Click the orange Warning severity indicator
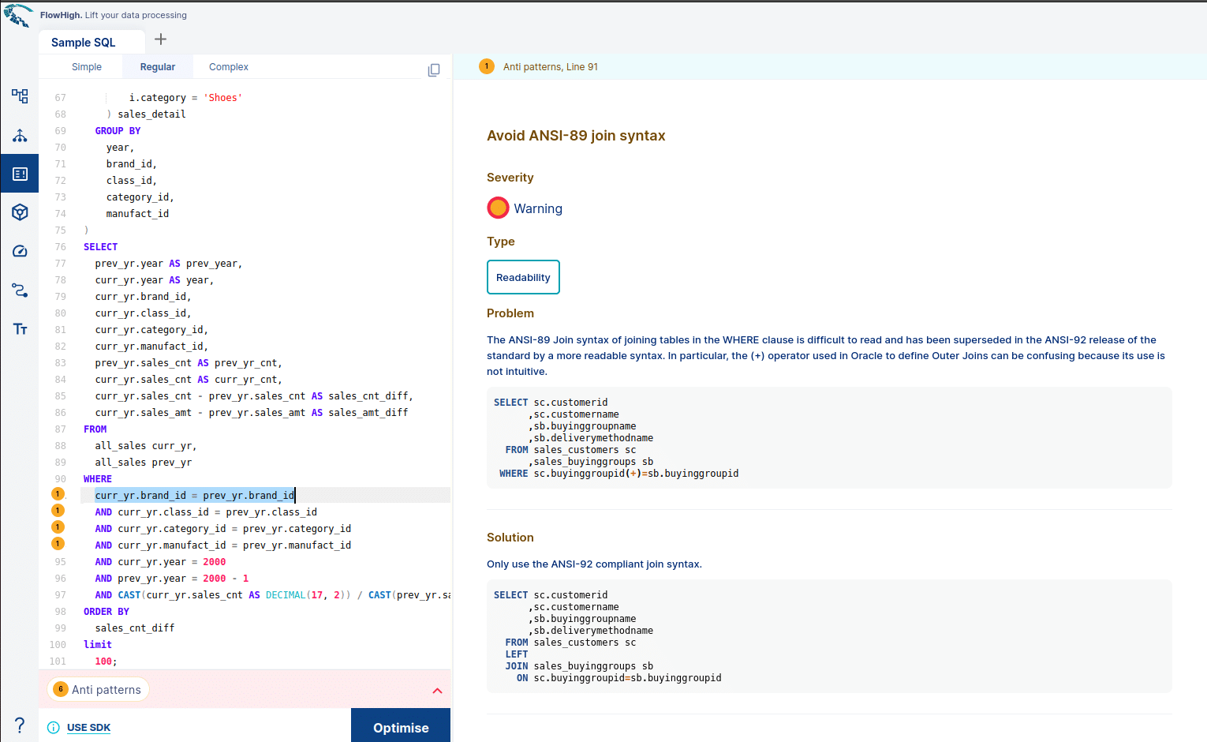This screenshot has height=742, width=1207. pos(498,208)
